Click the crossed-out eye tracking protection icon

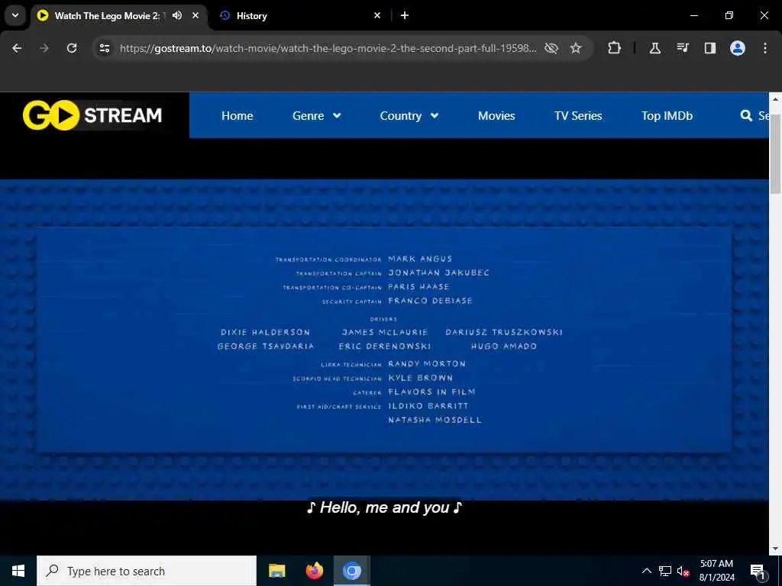pos(551,48)
